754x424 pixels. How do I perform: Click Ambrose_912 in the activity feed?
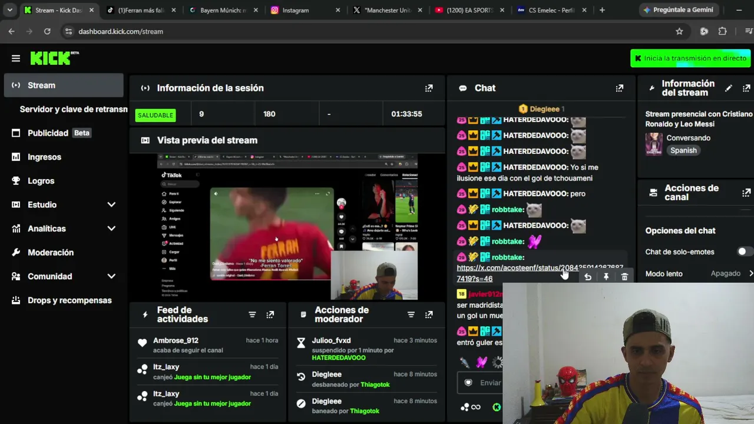[176, 340]
